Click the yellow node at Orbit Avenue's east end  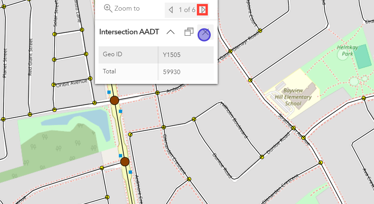[x=90, y=78]
